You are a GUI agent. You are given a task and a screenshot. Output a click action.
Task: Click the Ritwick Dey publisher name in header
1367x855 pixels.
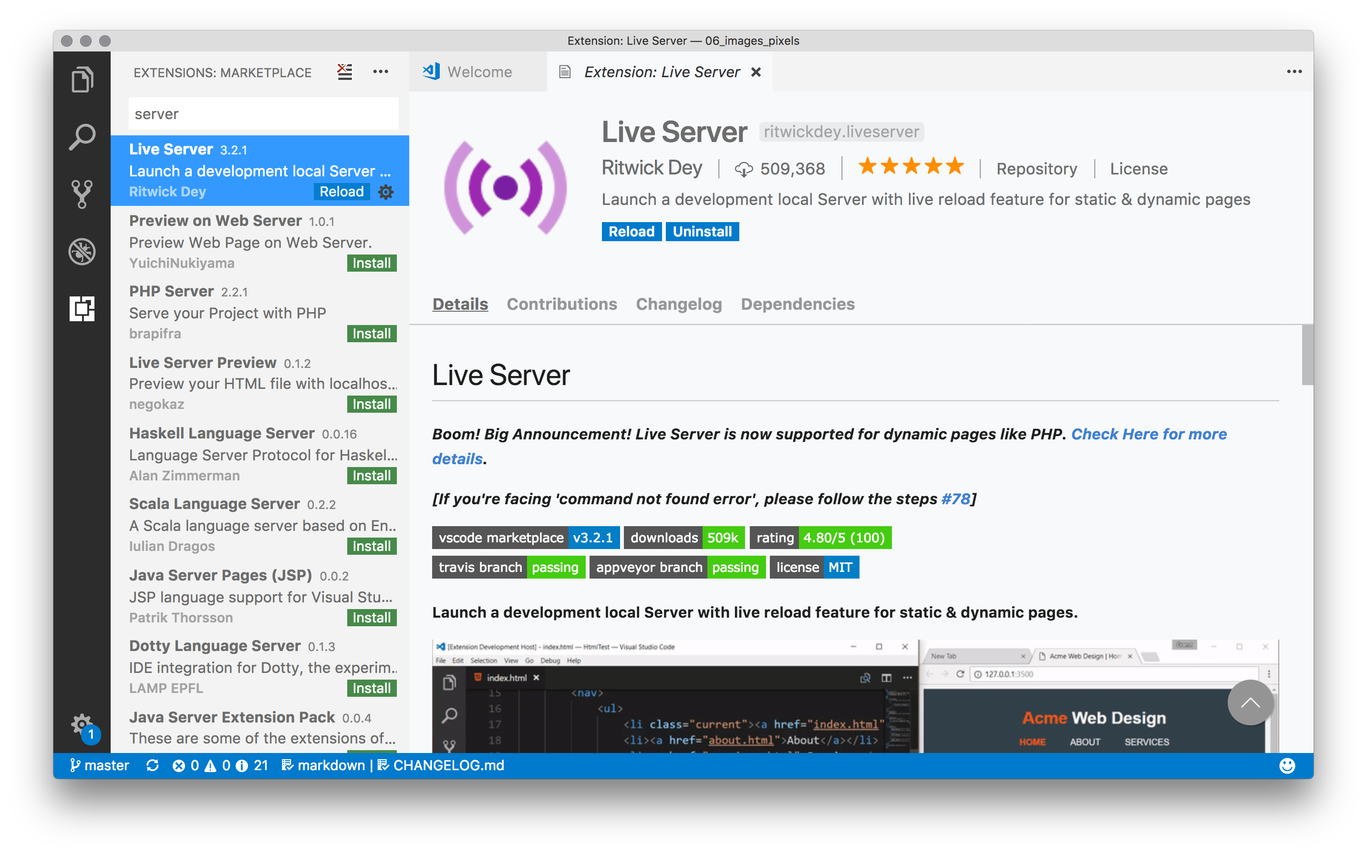(x=651, y=168)
